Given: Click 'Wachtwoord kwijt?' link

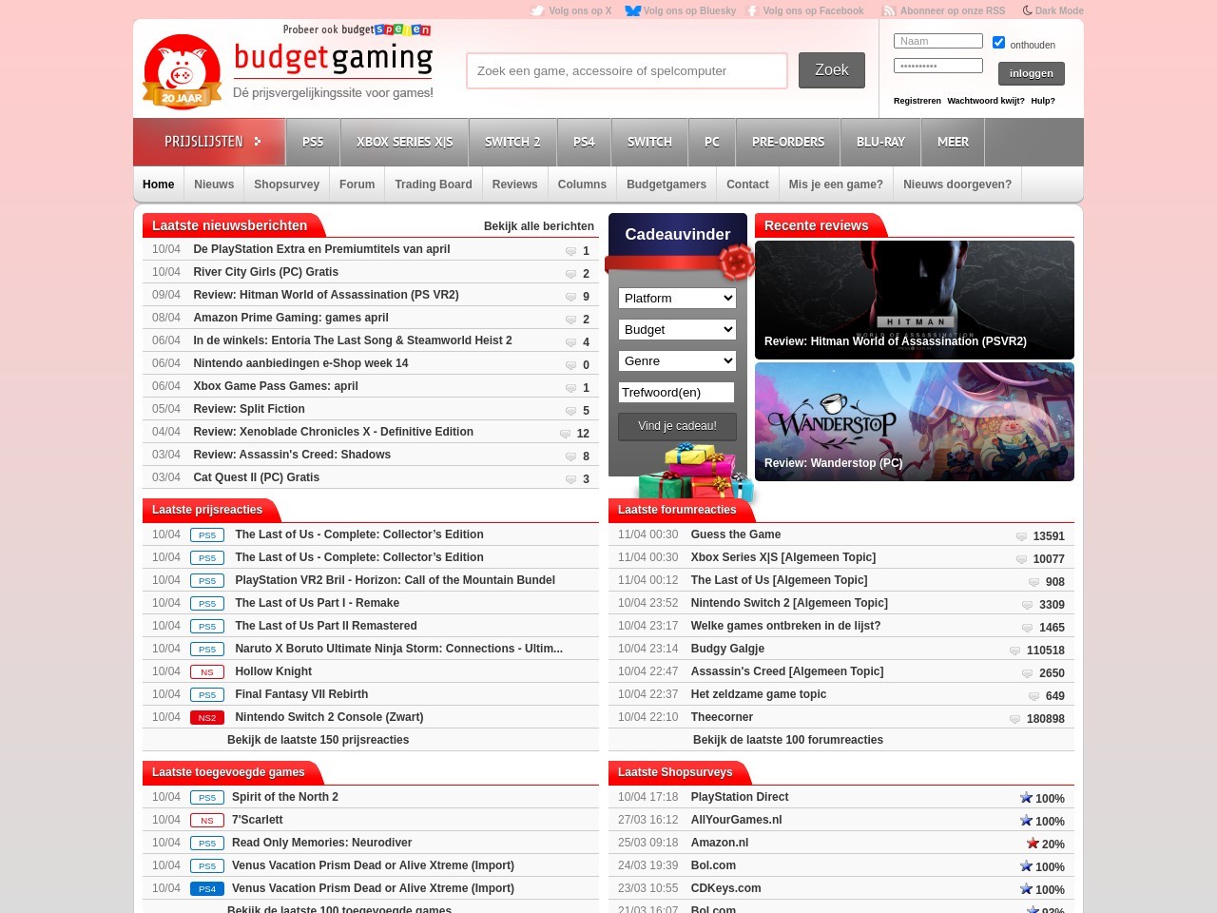Looking at the screenshot, I should [x=986, y=101].
